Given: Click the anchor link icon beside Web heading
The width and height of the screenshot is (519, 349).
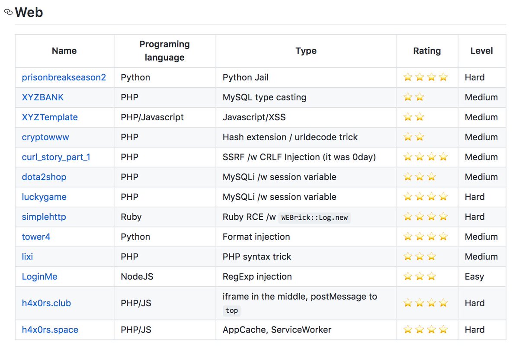Looking at the screenshot, I should (x=8, y=13).
